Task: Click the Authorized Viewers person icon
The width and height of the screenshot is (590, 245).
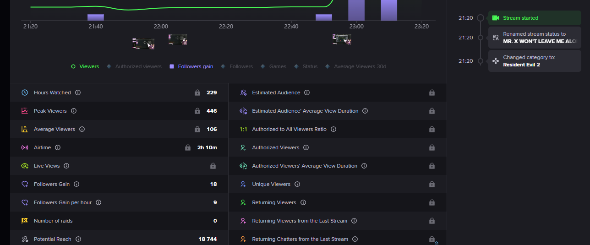Action: tap(243, 147)
